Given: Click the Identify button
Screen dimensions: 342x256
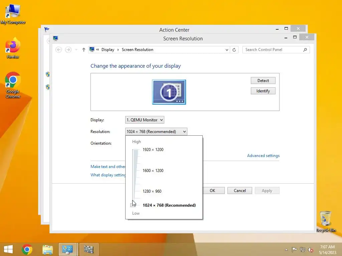Looking at the screenshot, I should [x=263, y=91].
